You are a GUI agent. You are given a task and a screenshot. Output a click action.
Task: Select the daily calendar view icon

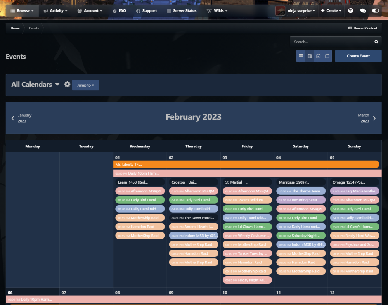click(x=327, y=56)
